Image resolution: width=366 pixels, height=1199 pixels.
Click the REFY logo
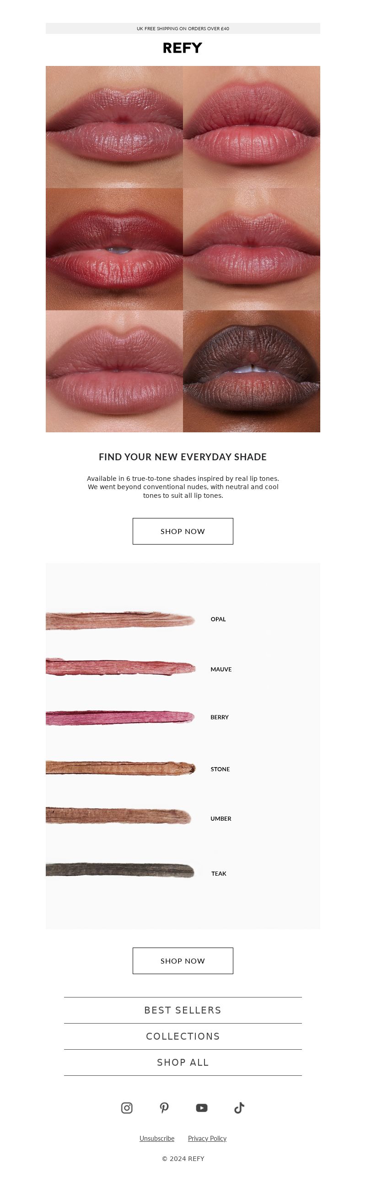pos(183,48)
